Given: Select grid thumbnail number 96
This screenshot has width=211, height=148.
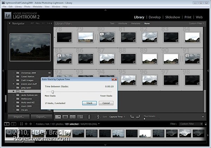Looking at the screenshot, I should pos(149,80).
